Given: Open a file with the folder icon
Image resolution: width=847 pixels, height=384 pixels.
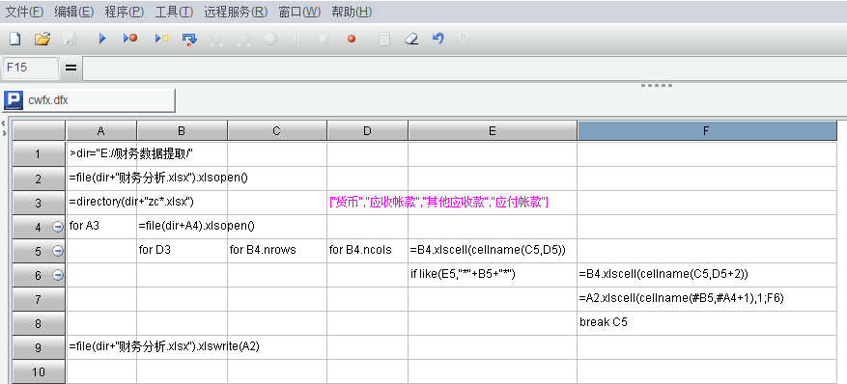Looking at the screenshot, I should coord(42,39).
